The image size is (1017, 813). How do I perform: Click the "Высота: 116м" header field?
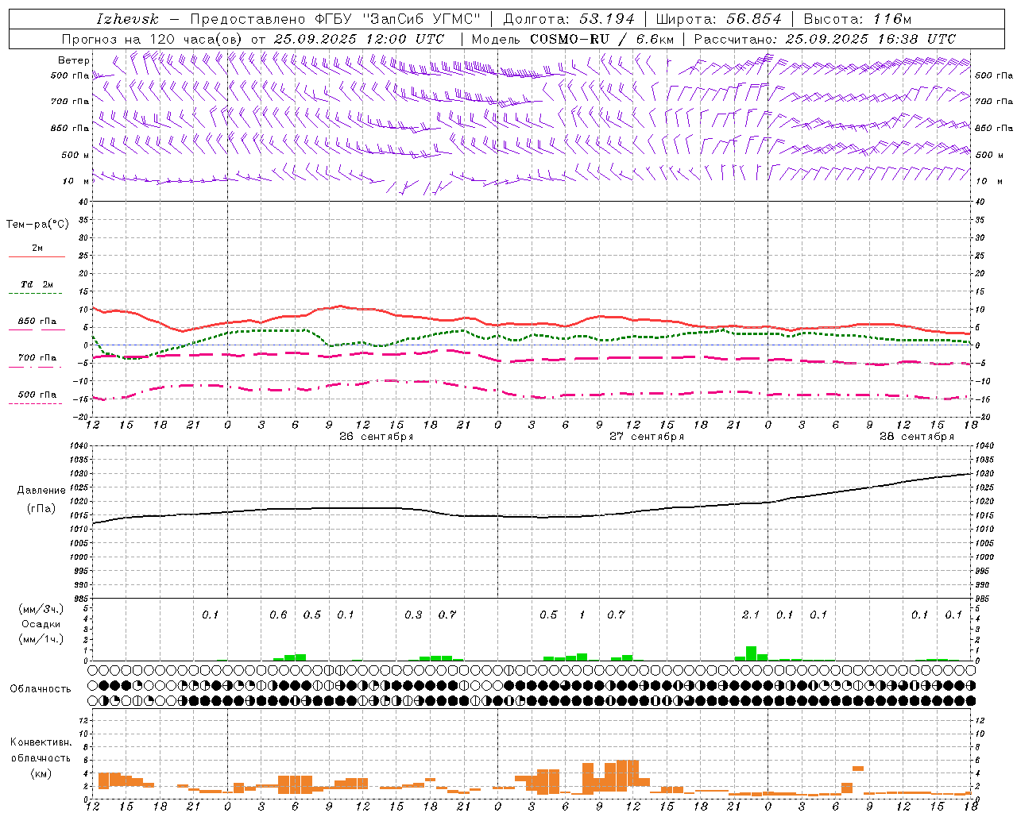[x=857, y=19]
